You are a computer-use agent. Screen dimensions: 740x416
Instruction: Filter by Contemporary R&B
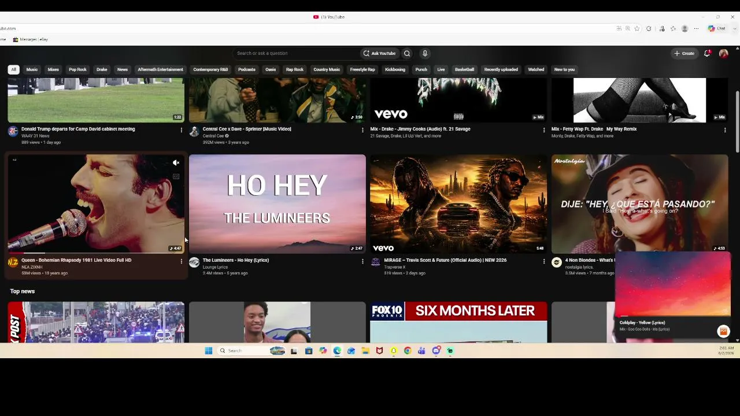tap(210, 69)
